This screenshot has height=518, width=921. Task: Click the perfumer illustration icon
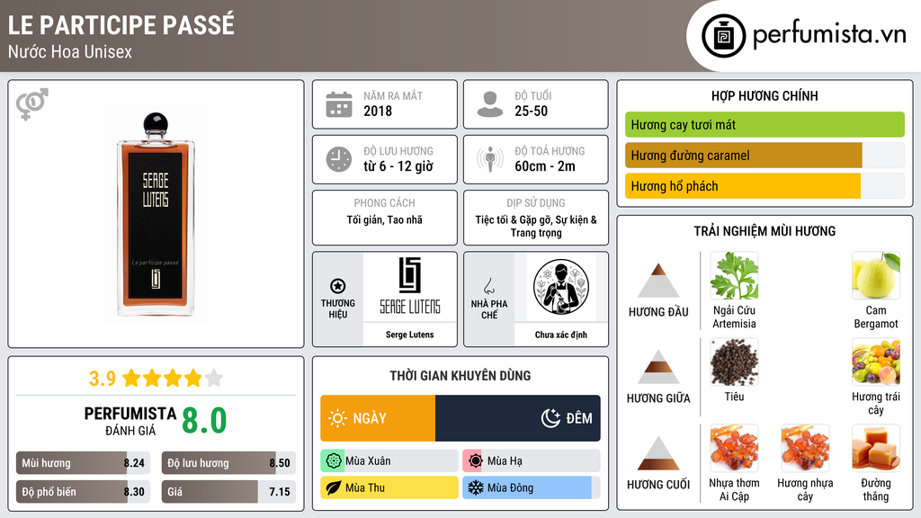pyautogui.click(x=561, y=287)
